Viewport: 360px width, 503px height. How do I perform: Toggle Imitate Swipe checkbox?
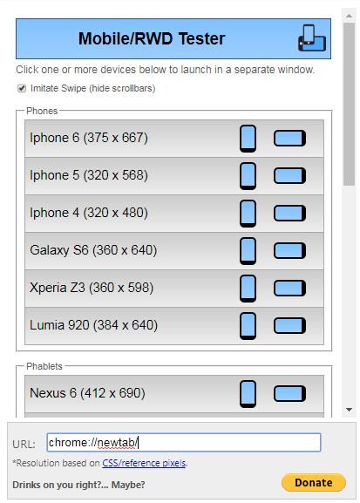(22, 88)
